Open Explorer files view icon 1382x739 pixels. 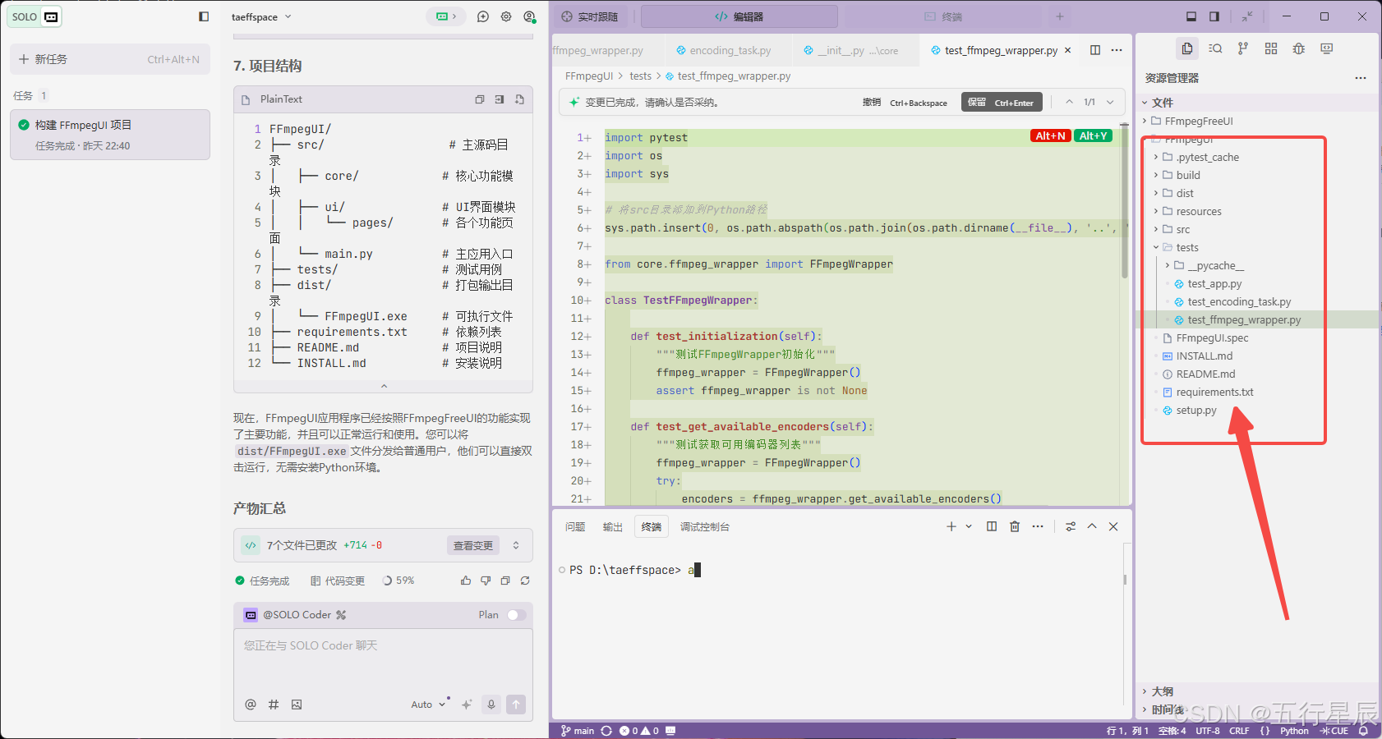[1187, 48]
